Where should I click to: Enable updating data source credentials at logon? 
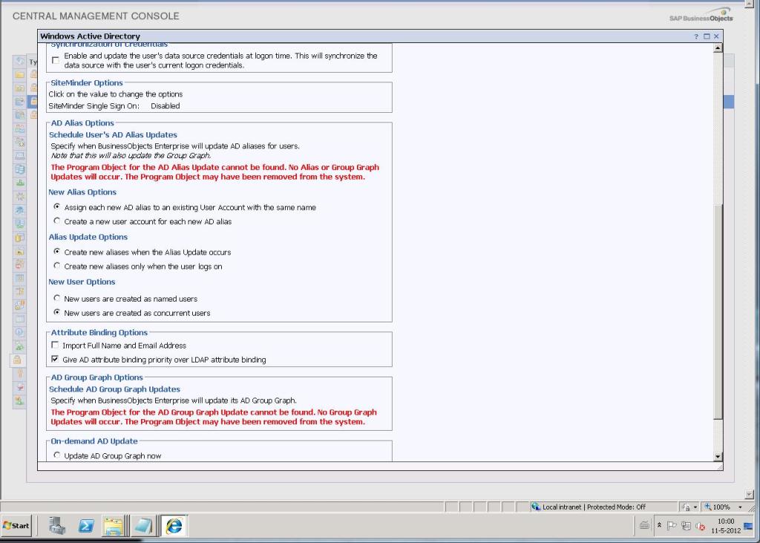click(x=56, y=60)
